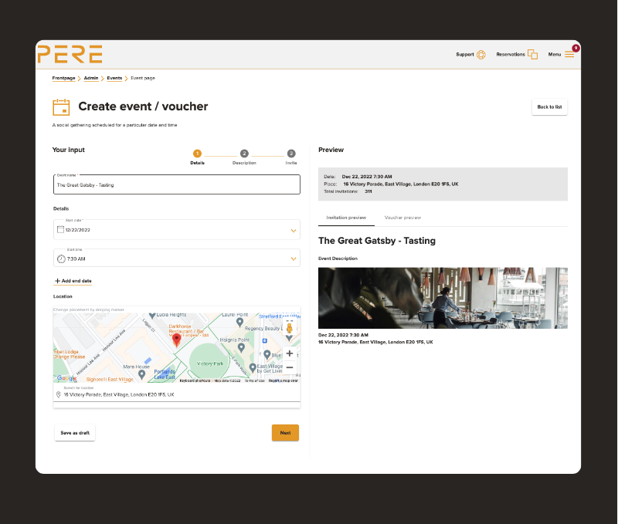Click the Back to list button

point(549,106)
